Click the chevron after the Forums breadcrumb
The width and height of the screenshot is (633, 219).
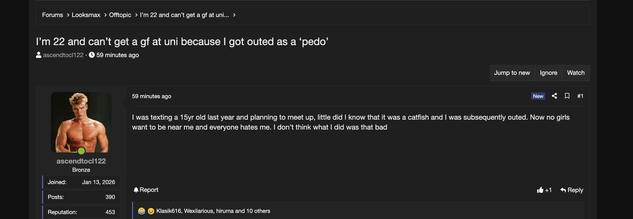(x=68, y=15)
